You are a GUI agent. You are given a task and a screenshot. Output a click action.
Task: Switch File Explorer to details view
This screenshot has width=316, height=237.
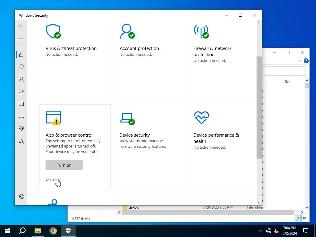(x=298, y=218)
